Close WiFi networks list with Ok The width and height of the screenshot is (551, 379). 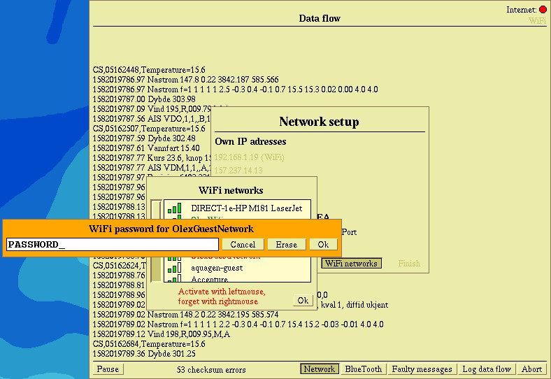[303, 301]
